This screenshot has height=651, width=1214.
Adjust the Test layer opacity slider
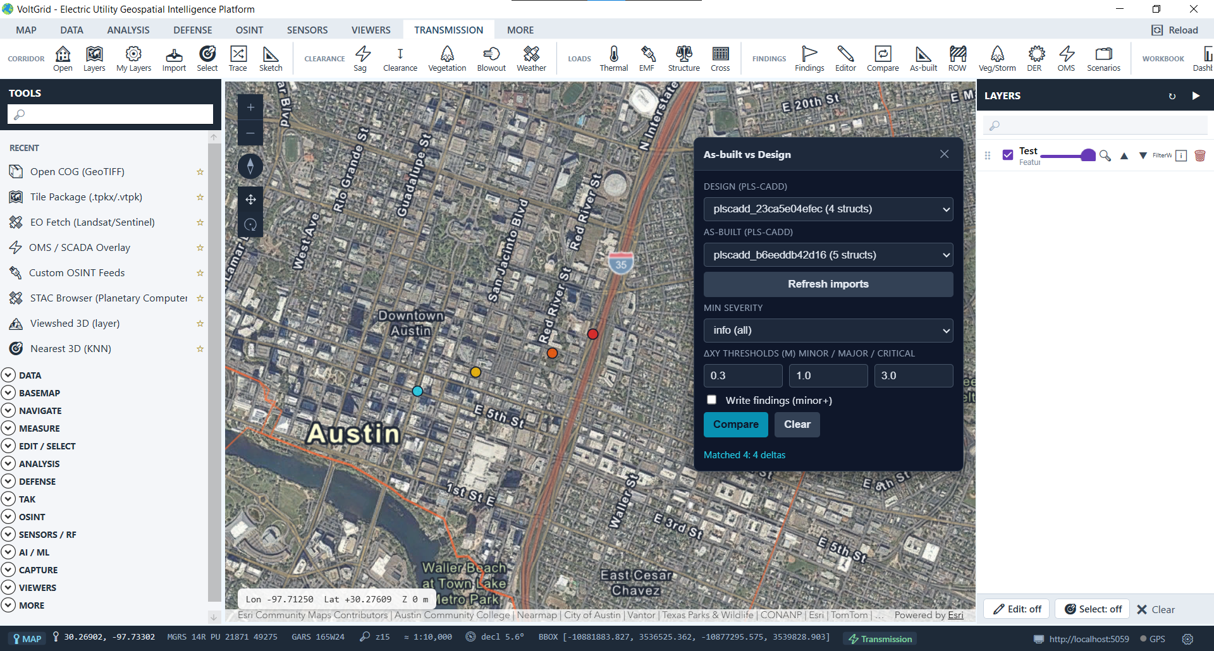click(1067, 155)
